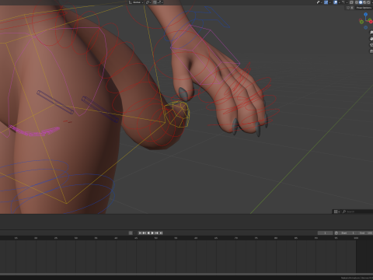
Task: Toggle snapping with the magnet icon
Action: [x=155, y=2]
